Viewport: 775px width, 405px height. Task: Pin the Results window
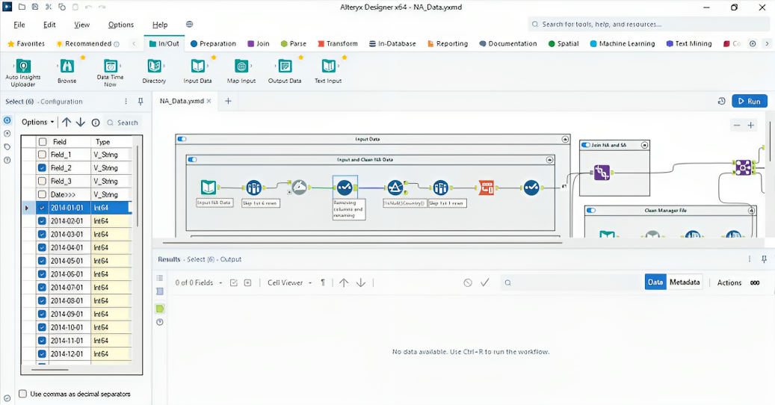764,259
